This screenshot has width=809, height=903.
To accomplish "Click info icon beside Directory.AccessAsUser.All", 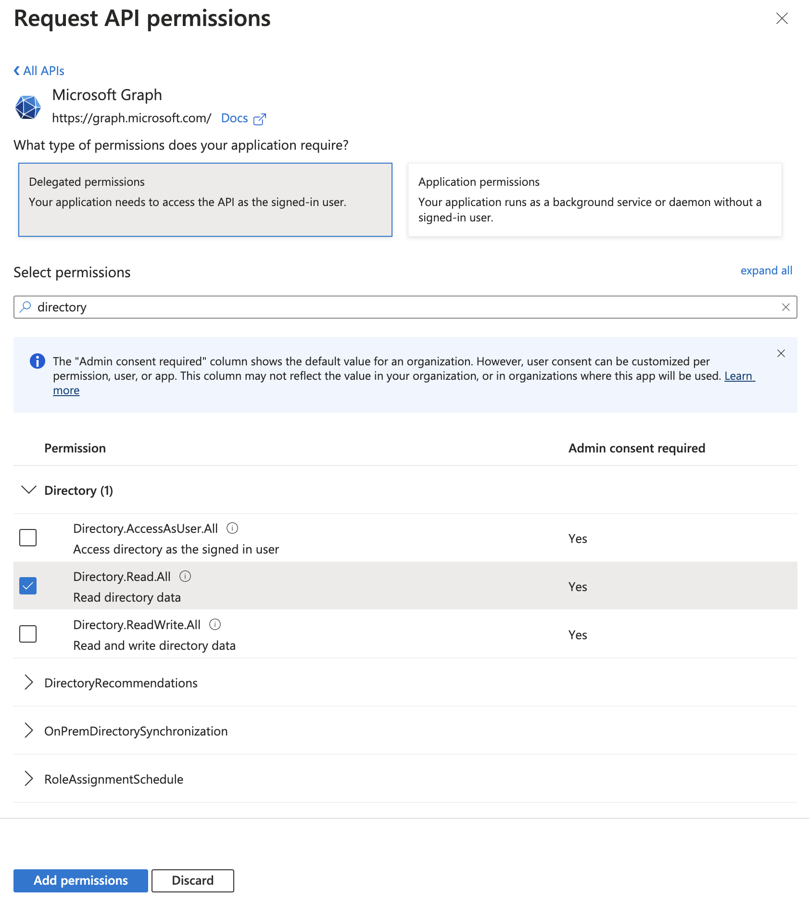I will coord(232,529).
